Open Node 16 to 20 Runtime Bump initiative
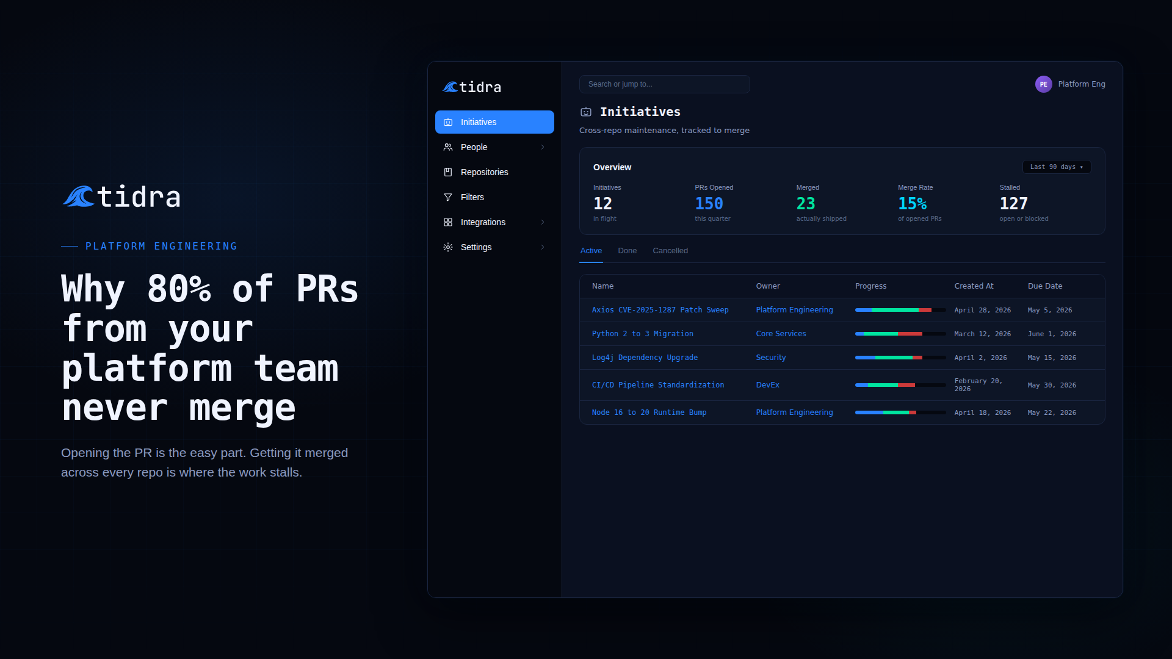Screen dimensions: 1172x659 649,412
